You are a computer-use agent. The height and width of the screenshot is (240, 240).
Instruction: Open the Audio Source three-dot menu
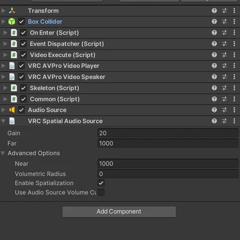point(234,110)
